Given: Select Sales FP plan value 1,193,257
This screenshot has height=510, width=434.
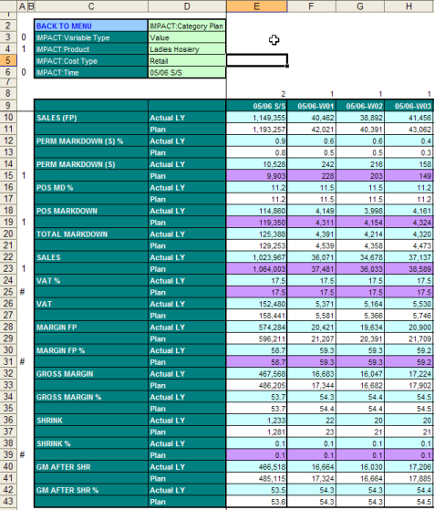Looking at the screenshot, I should coord(256,130).
